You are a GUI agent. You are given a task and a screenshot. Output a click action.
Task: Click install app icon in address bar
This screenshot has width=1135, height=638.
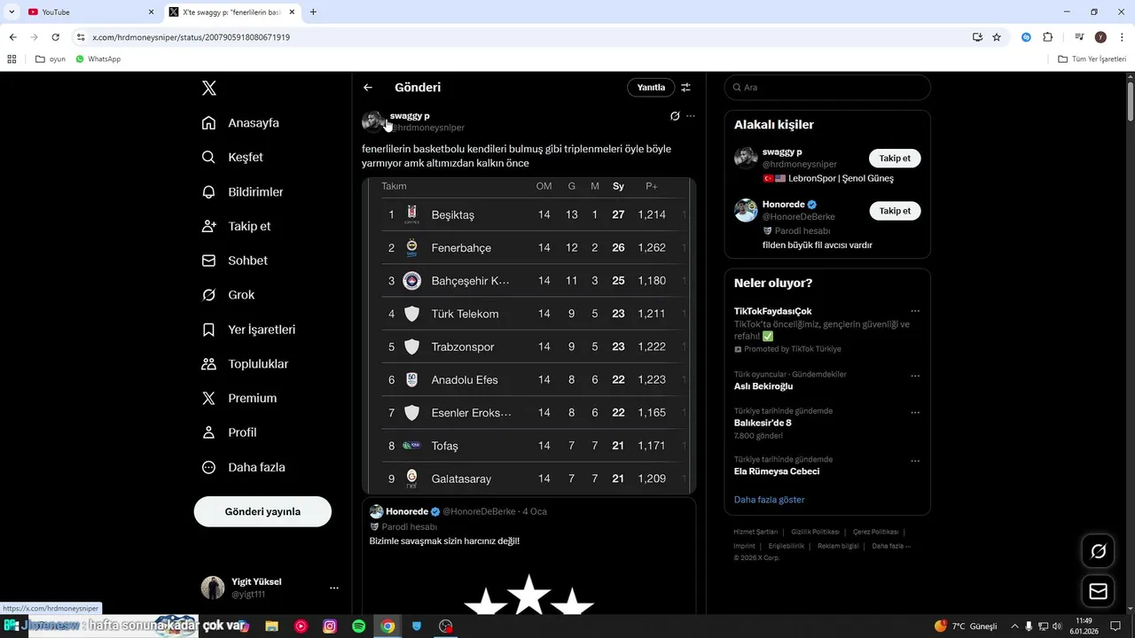[x=977, y=37]
